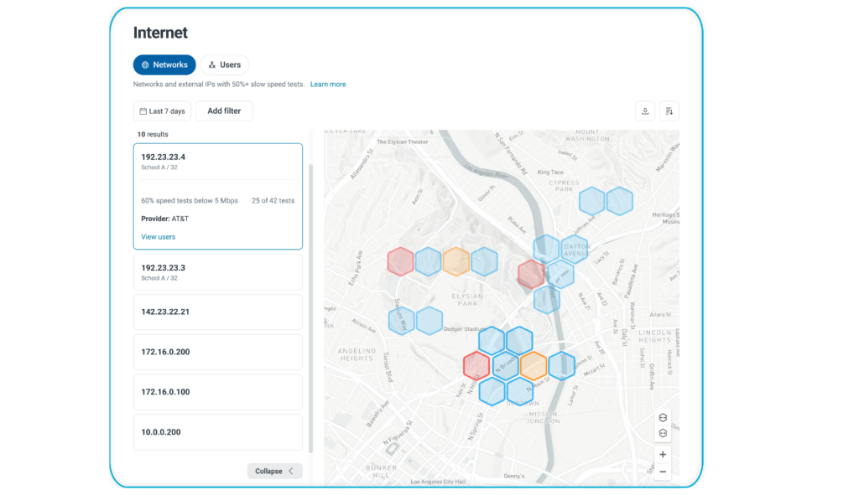
Task: Click the 'Lincoln Heights' map label
Action: (x=654, y=337)
